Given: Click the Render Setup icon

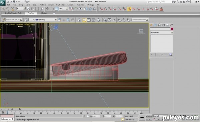Looking at the screenshot, I should click(x=105, y=20).
